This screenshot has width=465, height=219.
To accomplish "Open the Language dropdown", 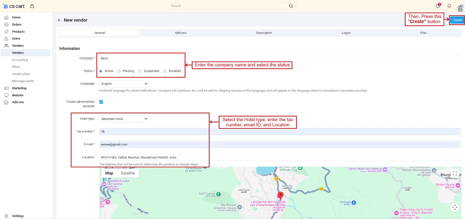I will [x=124, y=84].
